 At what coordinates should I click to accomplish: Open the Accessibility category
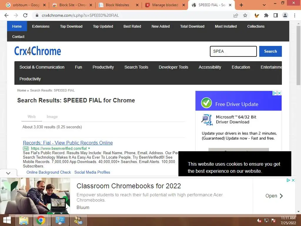point(210,67)
